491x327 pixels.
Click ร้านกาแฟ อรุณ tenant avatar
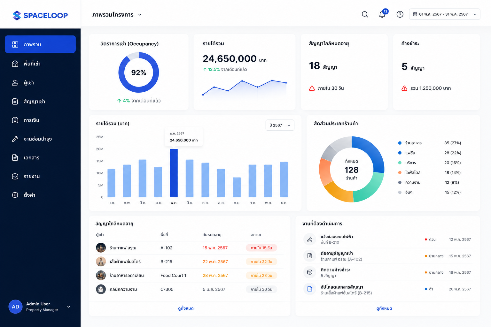pyautogui.click(x=101, y=248)
